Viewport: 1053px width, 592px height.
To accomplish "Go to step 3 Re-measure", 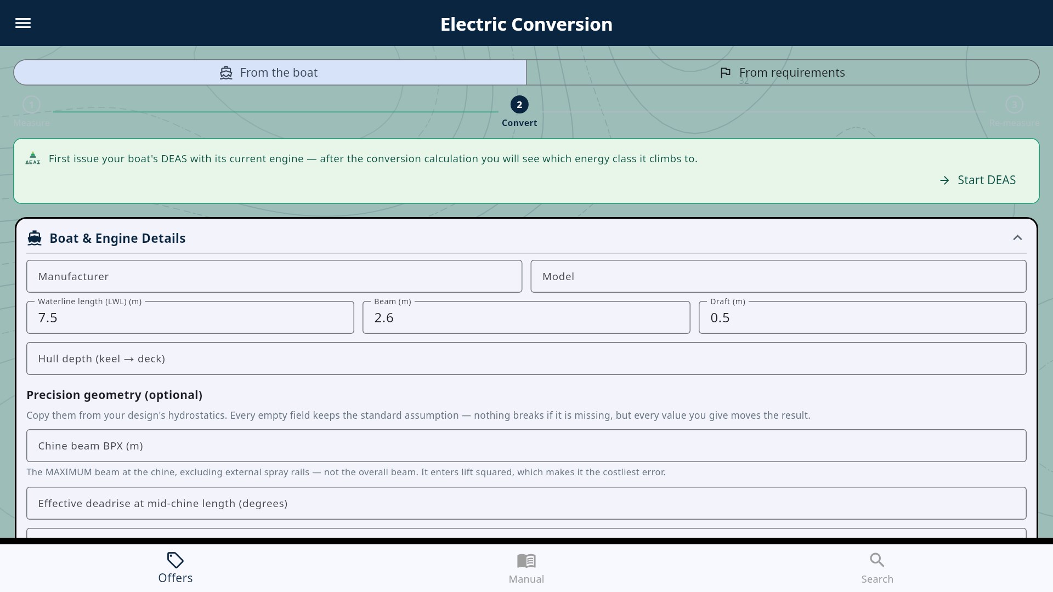I will (x=1014, y=111).
